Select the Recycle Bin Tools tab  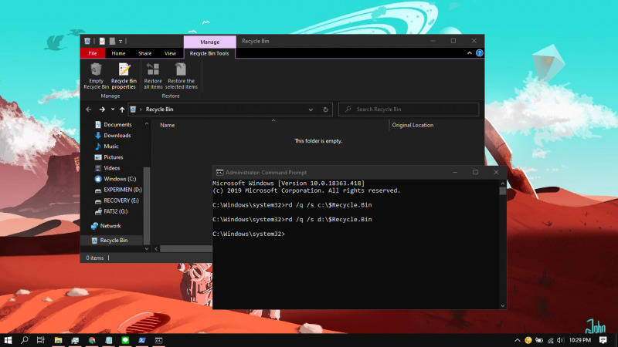tap(209, 53)
